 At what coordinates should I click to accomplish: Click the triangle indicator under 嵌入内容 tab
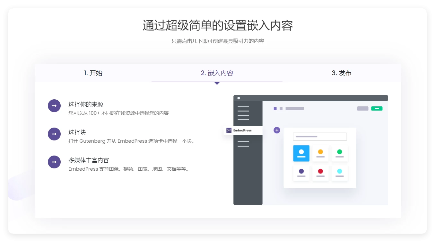pyautogui.click(x=217, y=83)
